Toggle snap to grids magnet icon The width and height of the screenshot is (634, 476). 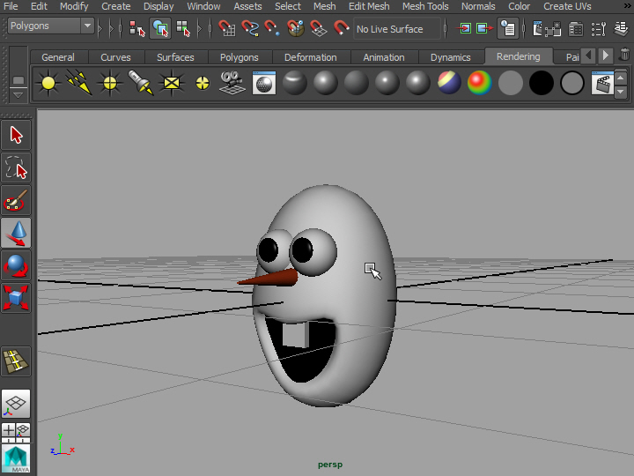tap(226, 28)
